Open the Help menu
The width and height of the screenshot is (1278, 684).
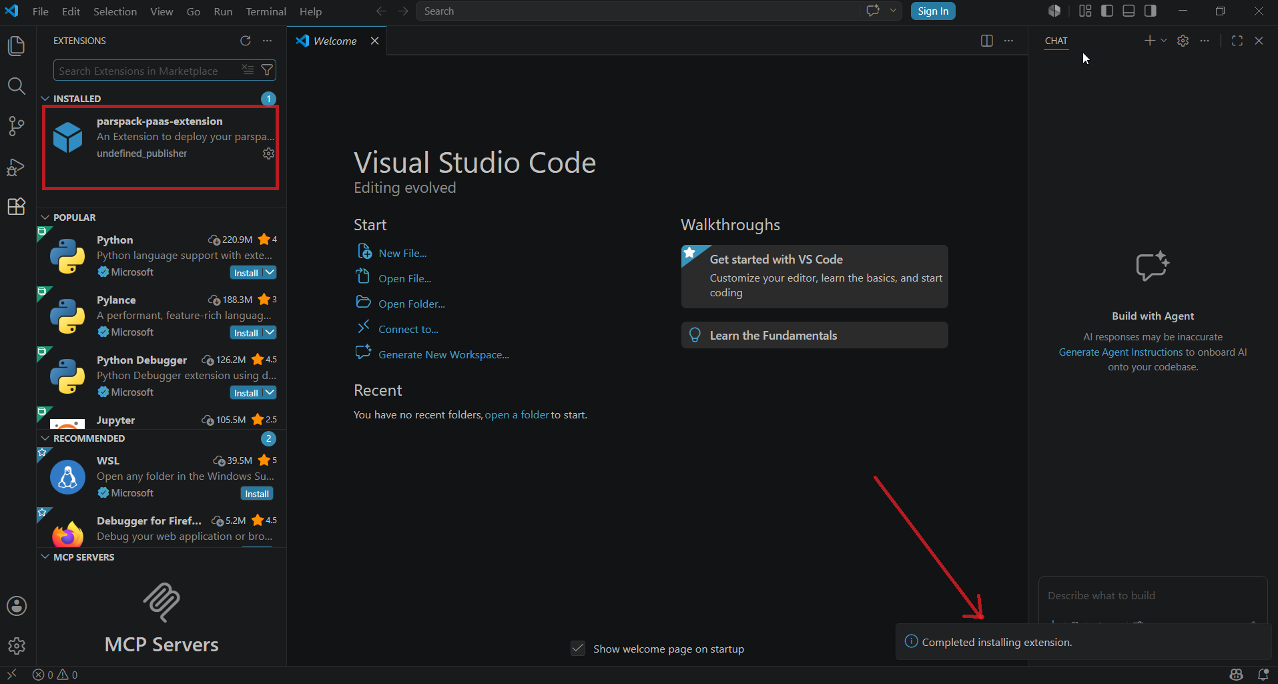(310, 11)
